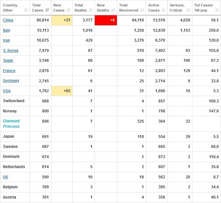Open the S. Korea link
The width and height of the screenshot is (221, 203).
pyautogui.click(x=11, y=51)
